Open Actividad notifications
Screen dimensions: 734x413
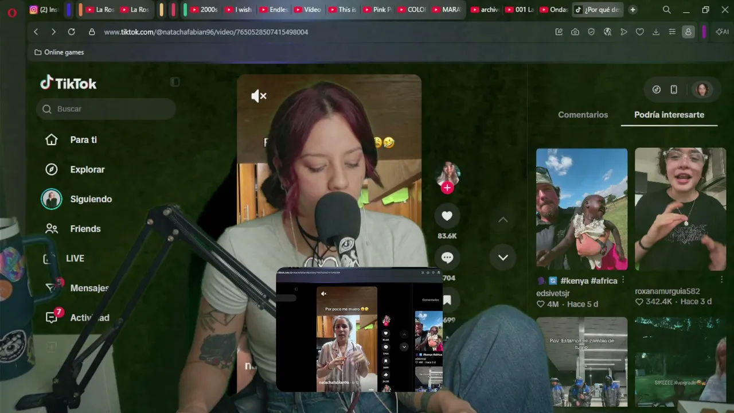(x=89, y=318)
